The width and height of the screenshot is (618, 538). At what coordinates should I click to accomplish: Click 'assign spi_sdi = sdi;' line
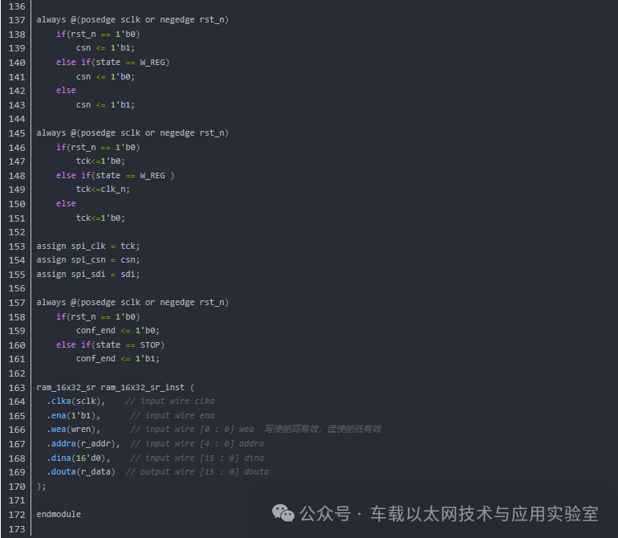(x=88, y=274)
